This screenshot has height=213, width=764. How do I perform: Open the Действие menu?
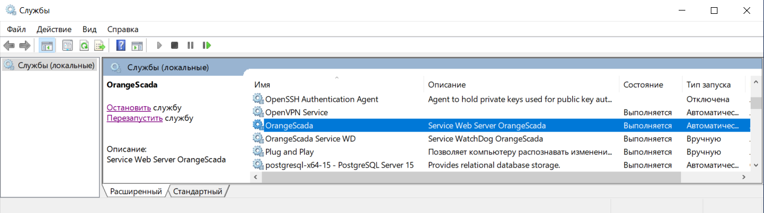(54, 29)
